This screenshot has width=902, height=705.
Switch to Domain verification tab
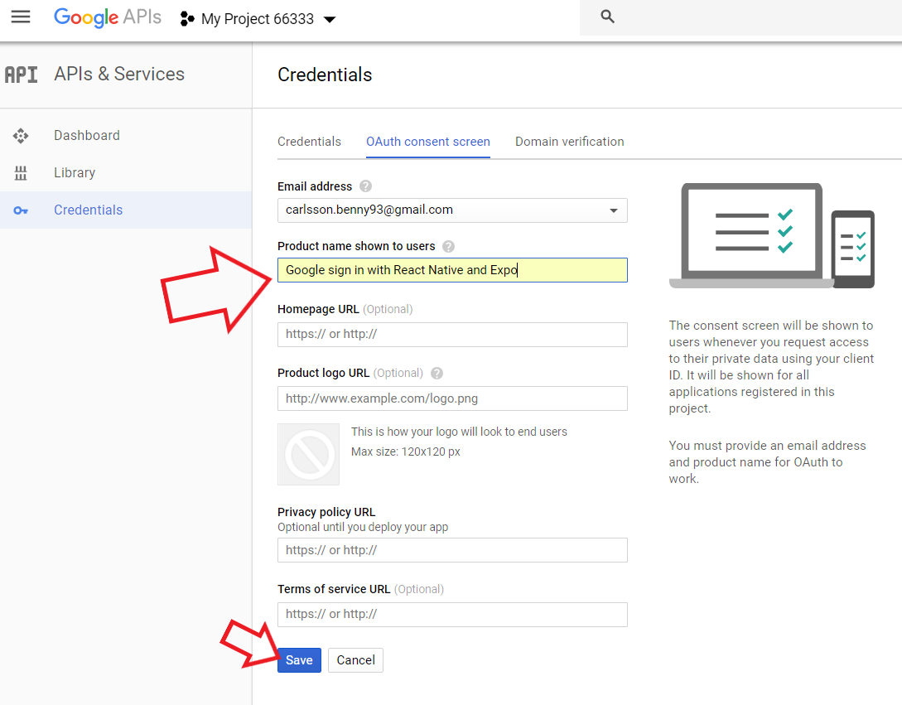click(x=570, y=142)
